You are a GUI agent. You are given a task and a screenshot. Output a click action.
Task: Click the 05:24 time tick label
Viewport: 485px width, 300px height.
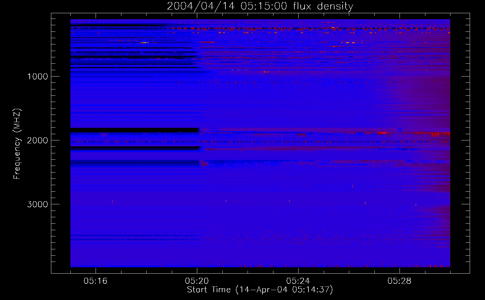[298, 281]
